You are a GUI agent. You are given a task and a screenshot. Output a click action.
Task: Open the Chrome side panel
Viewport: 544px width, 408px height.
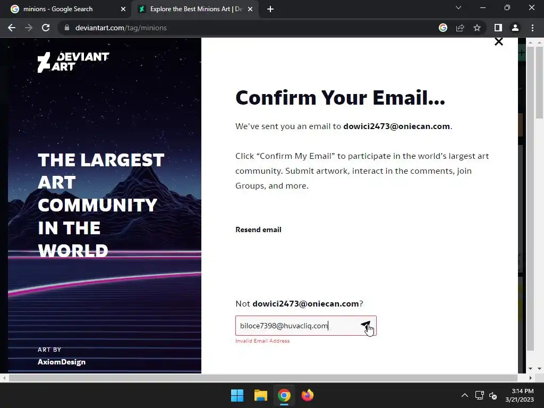click(x=498, y=28)
